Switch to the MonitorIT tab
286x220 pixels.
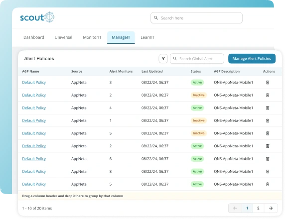(92, 37)
